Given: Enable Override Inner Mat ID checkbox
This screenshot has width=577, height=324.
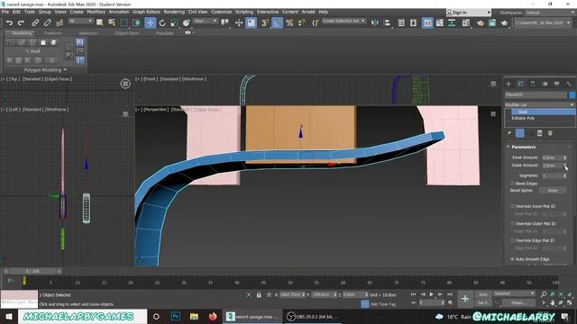Looking at the screenshot, I should [513, 206].
